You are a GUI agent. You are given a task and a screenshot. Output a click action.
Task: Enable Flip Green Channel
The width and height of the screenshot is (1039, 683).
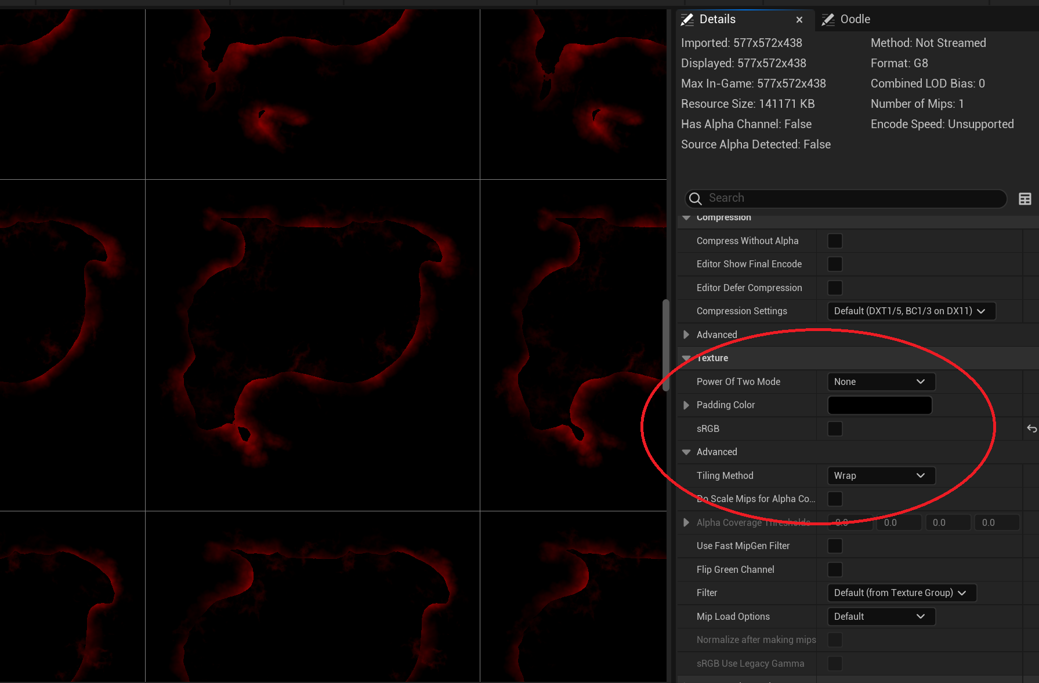(x=834, y=569)
